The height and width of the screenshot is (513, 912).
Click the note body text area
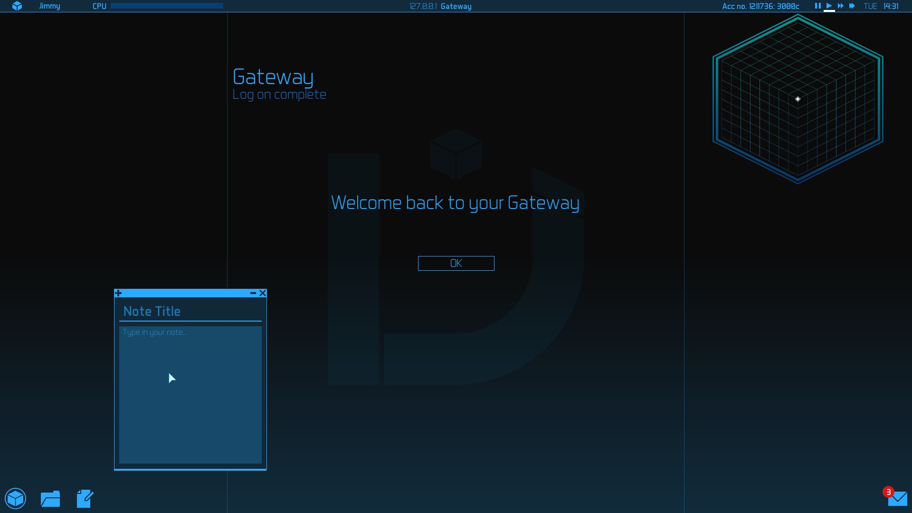190,395
